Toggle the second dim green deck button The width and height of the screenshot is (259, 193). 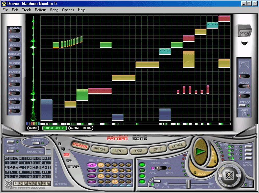click(142, 170)
